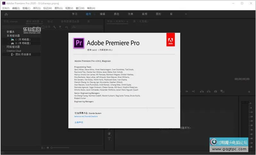
Task: Select the Type tool
Action: tap(109, 139)
